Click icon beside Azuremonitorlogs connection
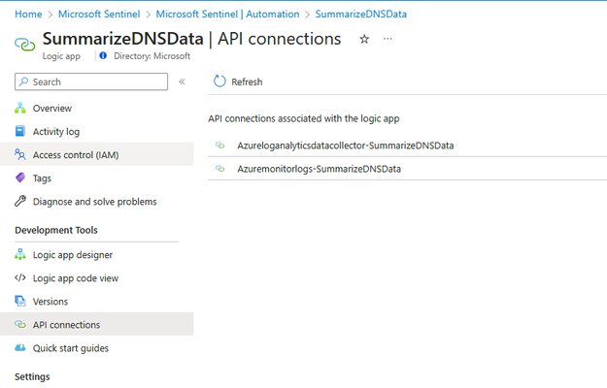607x388 pixels. [x=219, y=169]
